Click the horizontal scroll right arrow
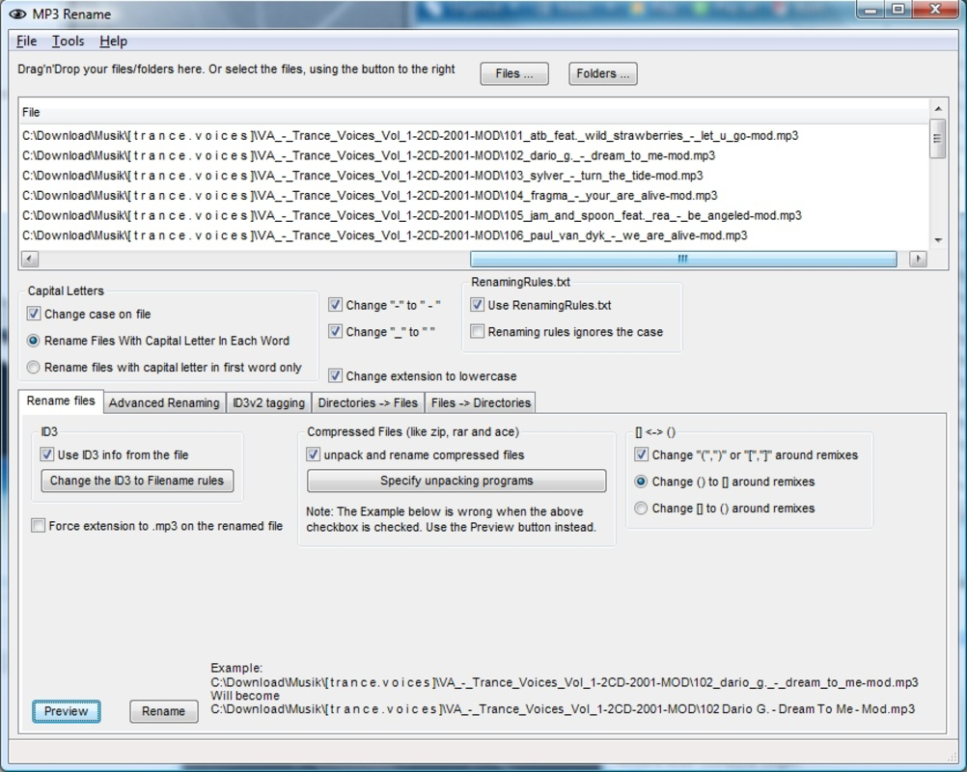Screen dimensions: 967x772 point(919,259)
